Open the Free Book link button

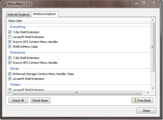[142, 100]
